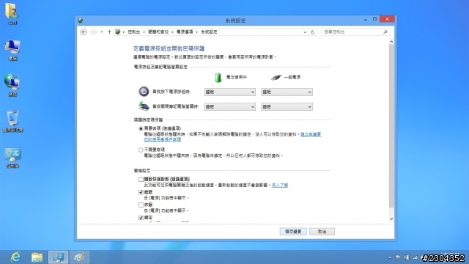Click the 系統設定 breadcrumb
Screen dimensions: 469x264
coord(209,32)
